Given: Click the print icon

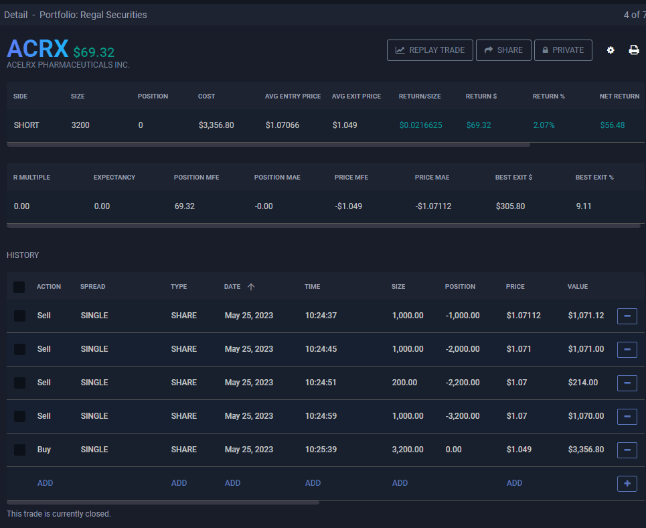Looking at the screenshot, I should point(634,50).
